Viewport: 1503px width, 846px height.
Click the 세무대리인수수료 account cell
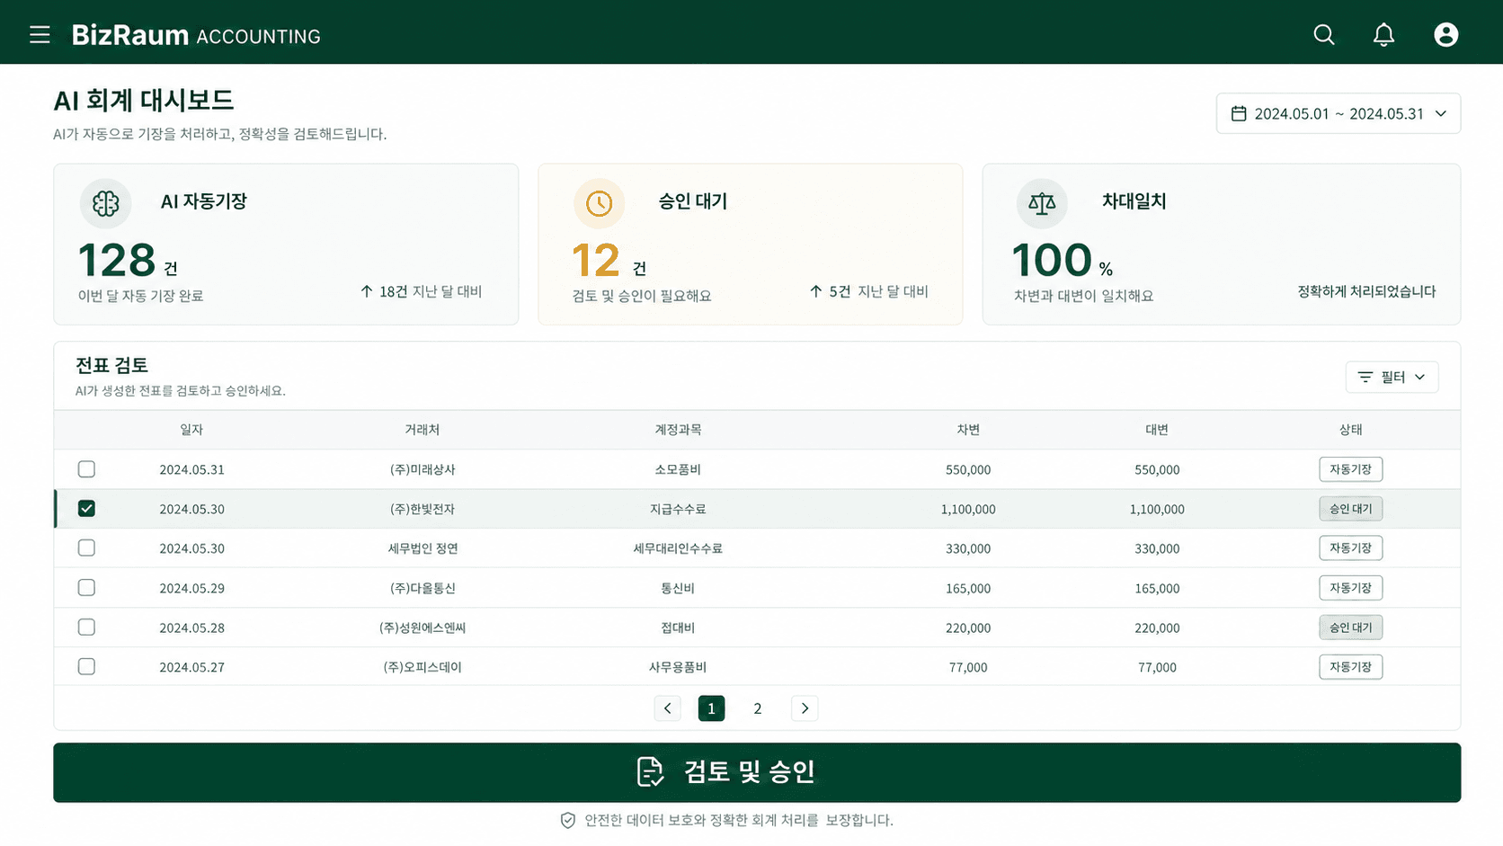[x=678, y=548]
